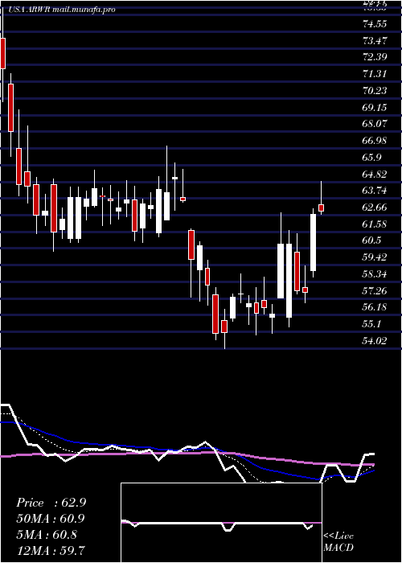Image resolution: width=402 pixels, height=563 pixels.
Task: Select the 64.82 price axis label
Action: pyautogui.click(x=375, y=175)
